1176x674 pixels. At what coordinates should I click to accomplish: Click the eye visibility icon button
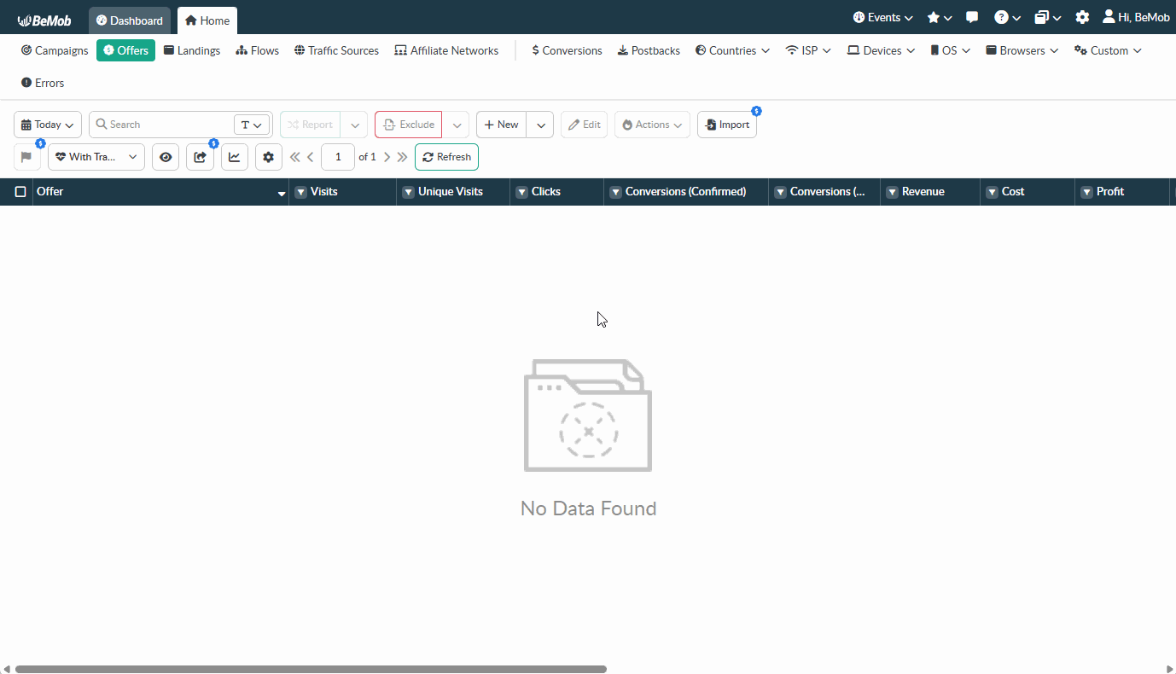tap(166, 157)
